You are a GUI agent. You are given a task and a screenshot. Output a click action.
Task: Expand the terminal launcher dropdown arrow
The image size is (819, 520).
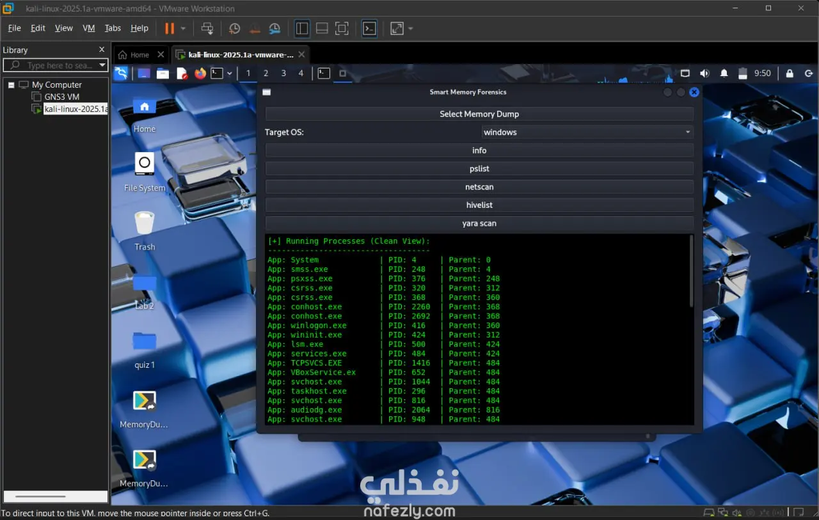tap(230, 74)
